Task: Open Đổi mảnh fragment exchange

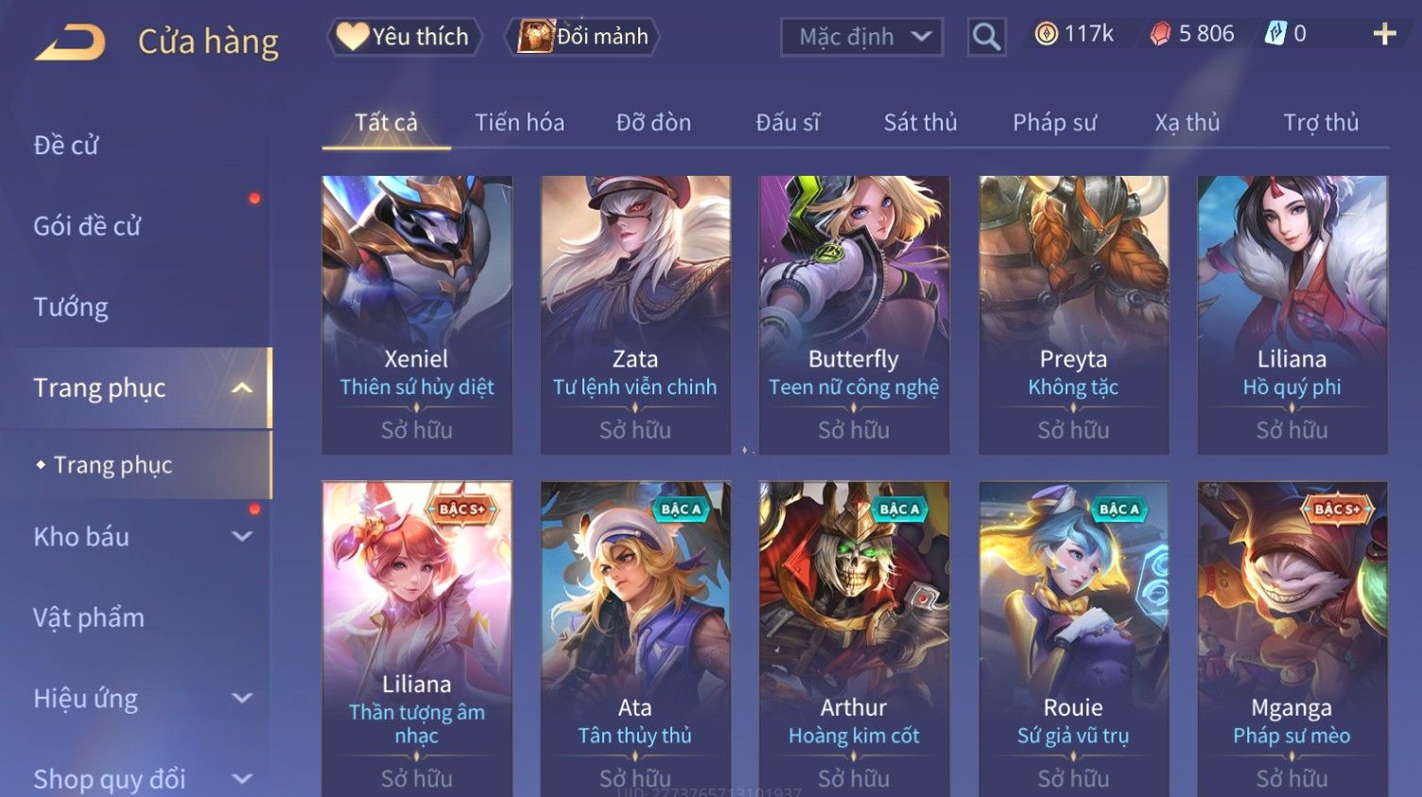Action: point(581,37)
